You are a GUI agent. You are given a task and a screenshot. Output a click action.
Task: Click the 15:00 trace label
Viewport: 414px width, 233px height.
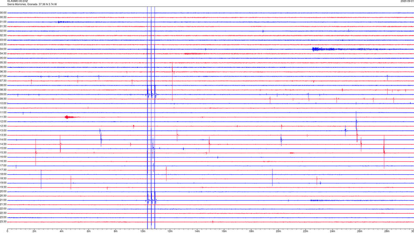click(x=3, y=148)
